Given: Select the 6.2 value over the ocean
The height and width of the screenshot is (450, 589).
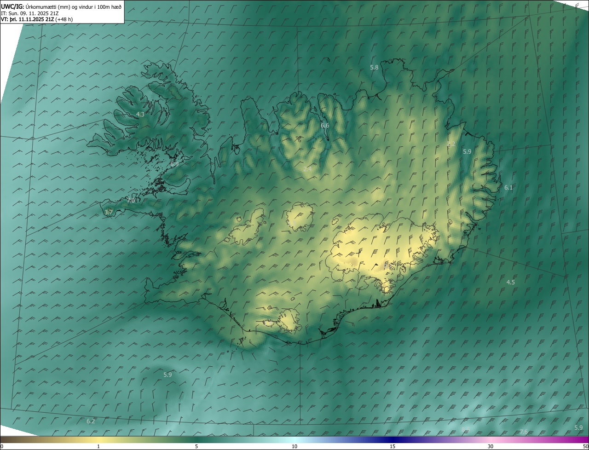Looking at the screenshot, I should tap(91, 421).
